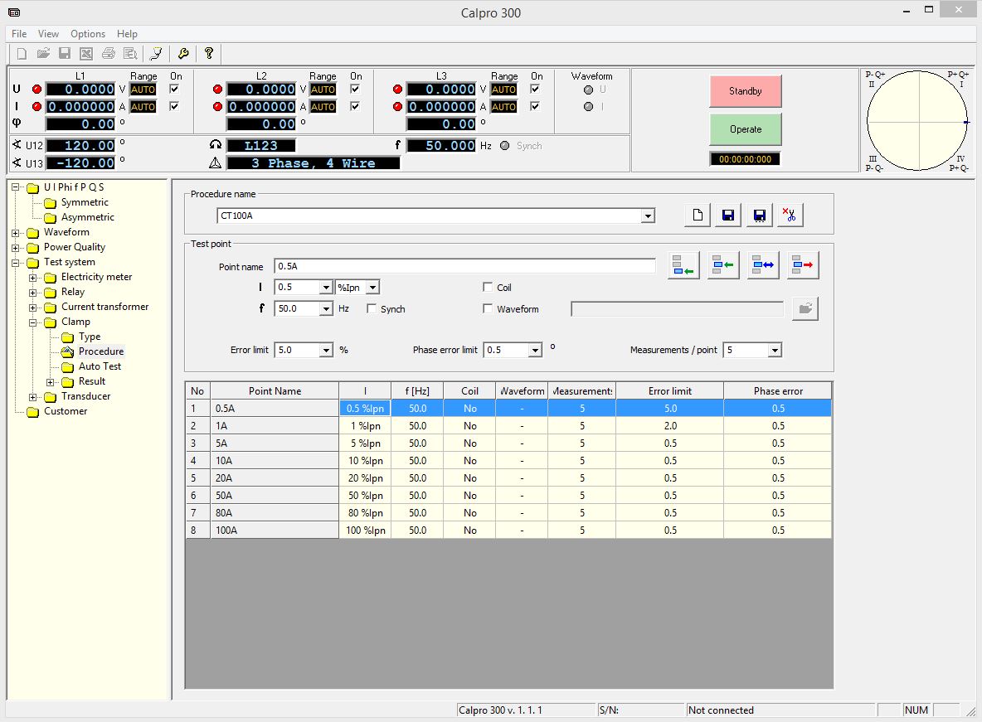Toggle the L1 current On checkbox

point(175,106)
